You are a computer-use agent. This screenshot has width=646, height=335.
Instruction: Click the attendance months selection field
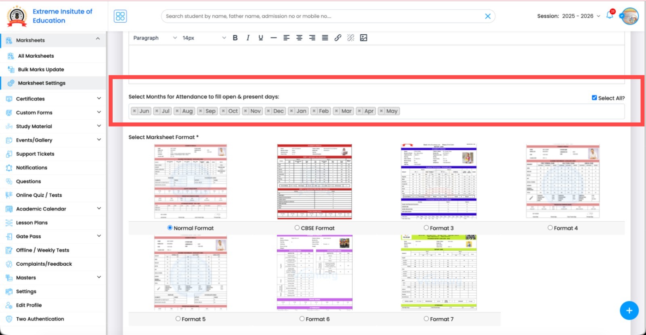(x=376, y=111)
